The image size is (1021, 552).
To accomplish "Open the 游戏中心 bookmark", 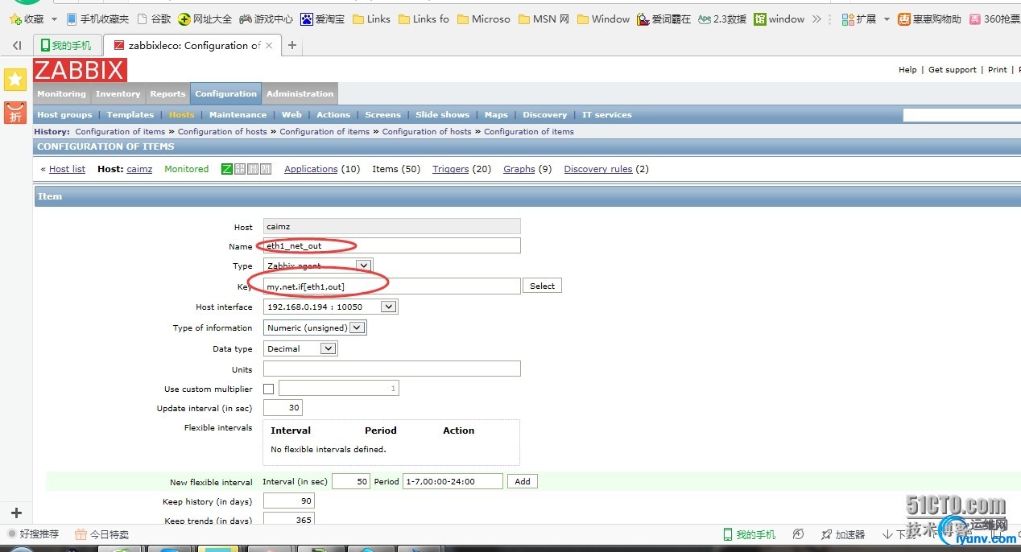I will click(267, 19).
